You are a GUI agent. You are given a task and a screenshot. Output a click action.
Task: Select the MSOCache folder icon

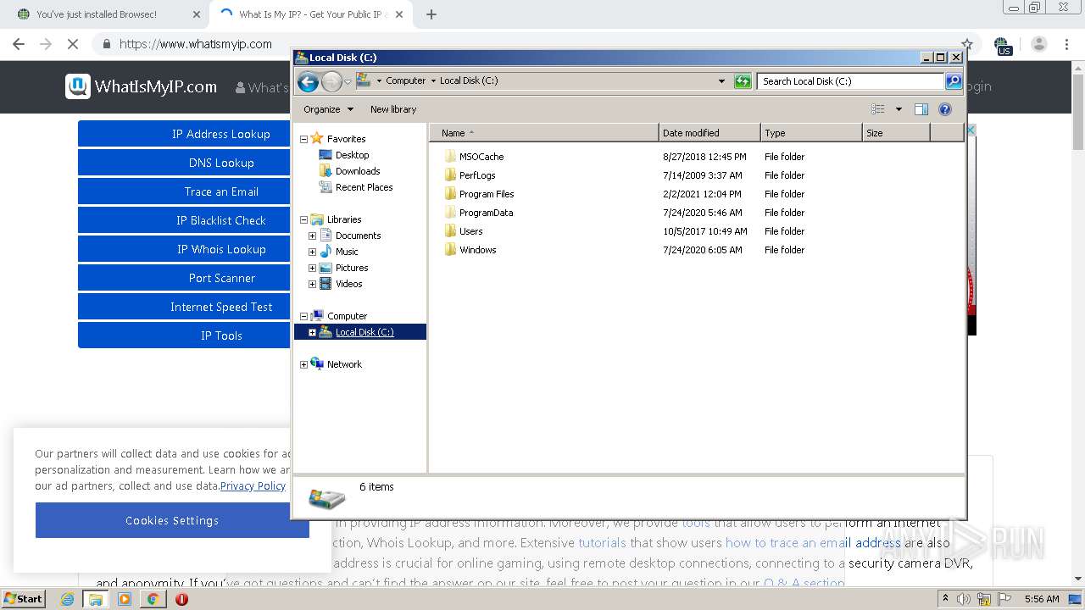[x=450, y=157]
